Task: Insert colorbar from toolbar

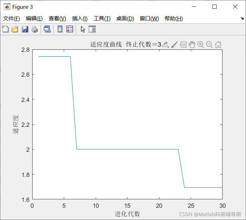Action: (60, 29)
